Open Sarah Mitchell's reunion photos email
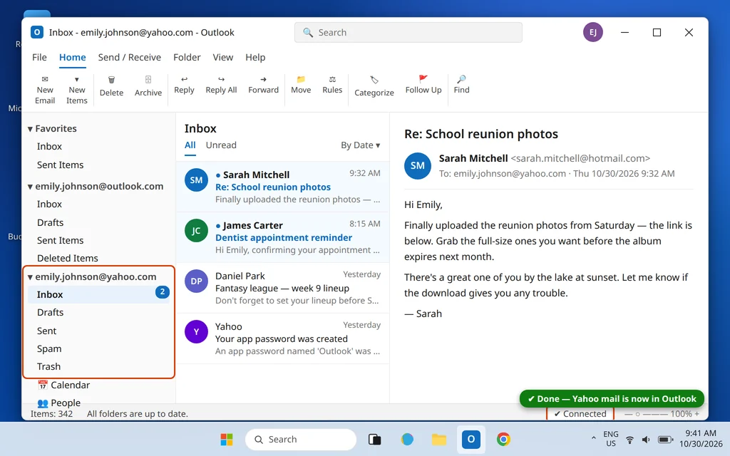Screen dimensions: 730x456 click(x=282, y=187)
